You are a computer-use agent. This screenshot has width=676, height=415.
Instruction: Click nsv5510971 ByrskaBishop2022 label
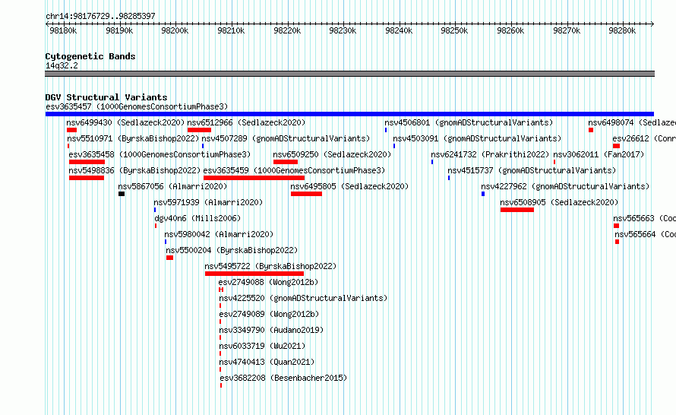tap(133, 138)
